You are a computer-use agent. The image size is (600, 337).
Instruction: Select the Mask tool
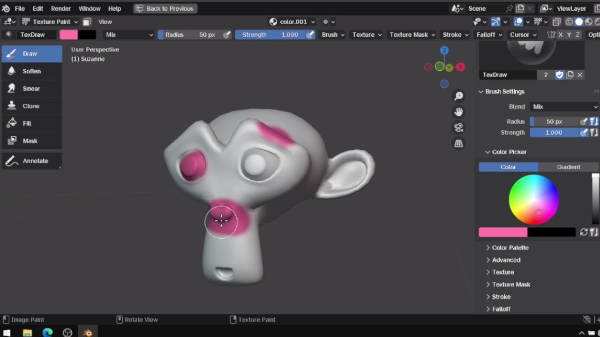32,140
